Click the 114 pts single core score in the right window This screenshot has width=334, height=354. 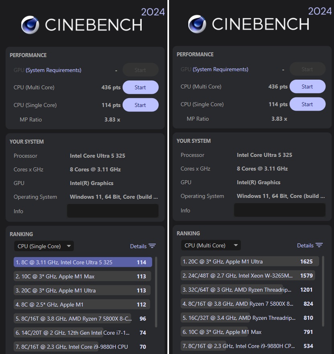[x=278, y=104]
